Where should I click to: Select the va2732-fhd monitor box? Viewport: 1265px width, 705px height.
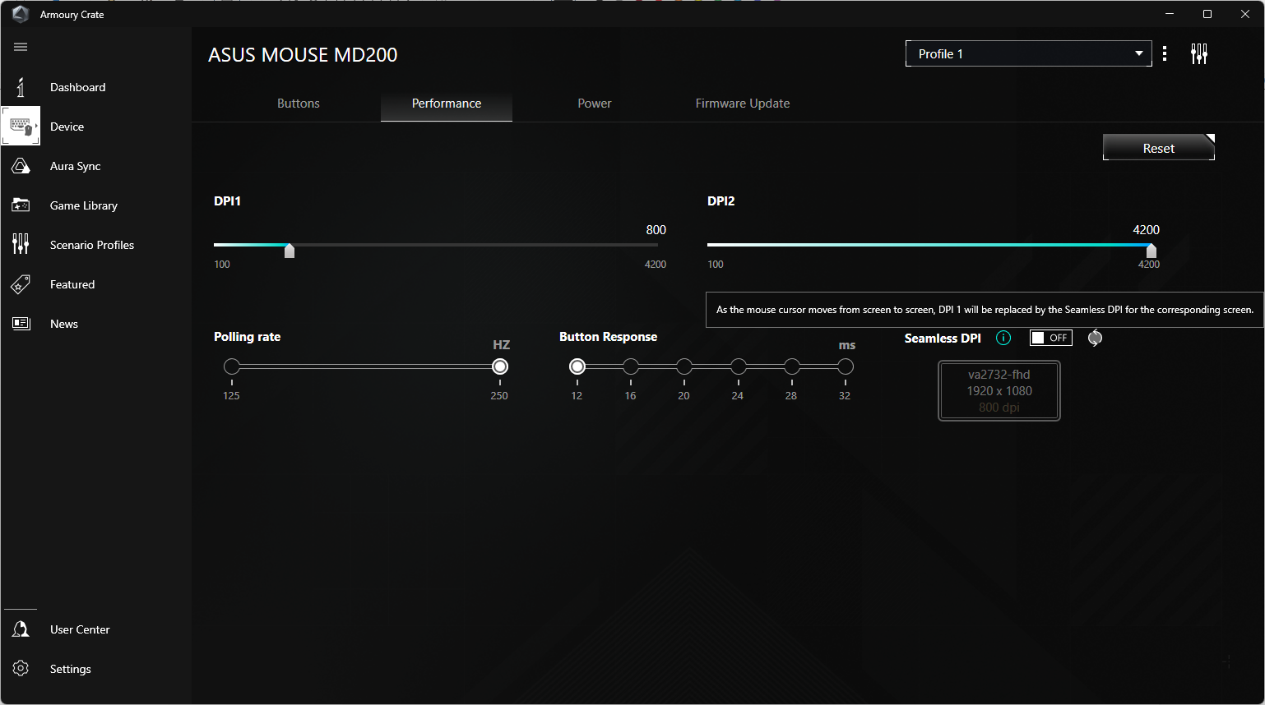pyautogui.click(x=999, y=391)
